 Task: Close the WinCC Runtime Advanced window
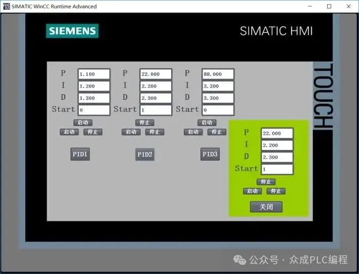click(x=348, y=6)
